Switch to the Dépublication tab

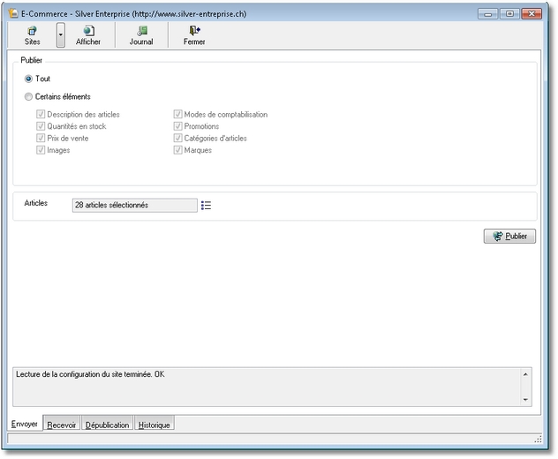[x=107, y=425]
